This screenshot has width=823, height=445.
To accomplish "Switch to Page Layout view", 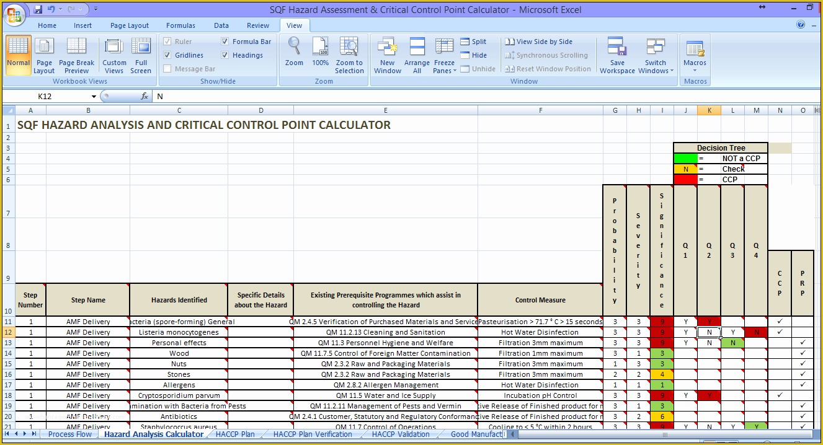I will pos(44,55).
